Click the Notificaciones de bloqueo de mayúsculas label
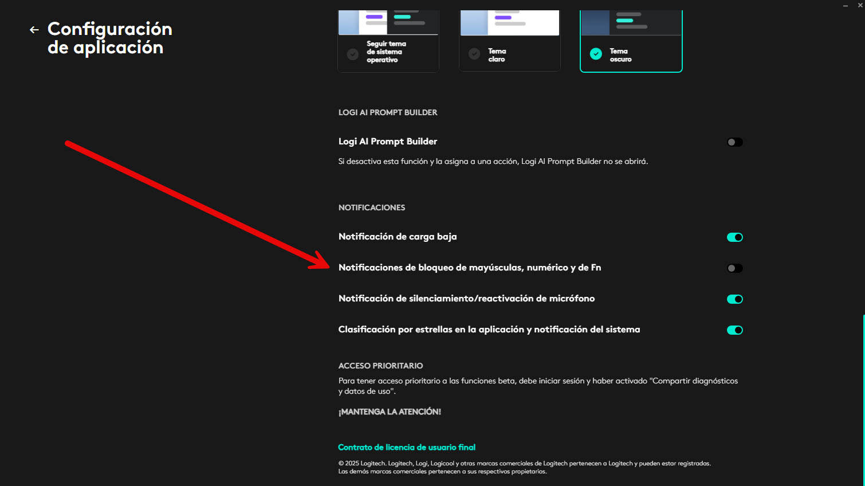Screen dimensions: 865x486 click(x=470, y=268)
